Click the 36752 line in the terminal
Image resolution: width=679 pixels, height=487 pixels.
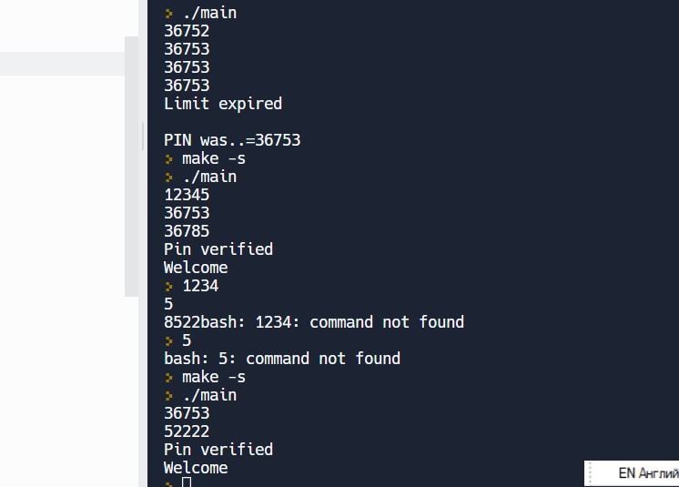tap(187, 31)
